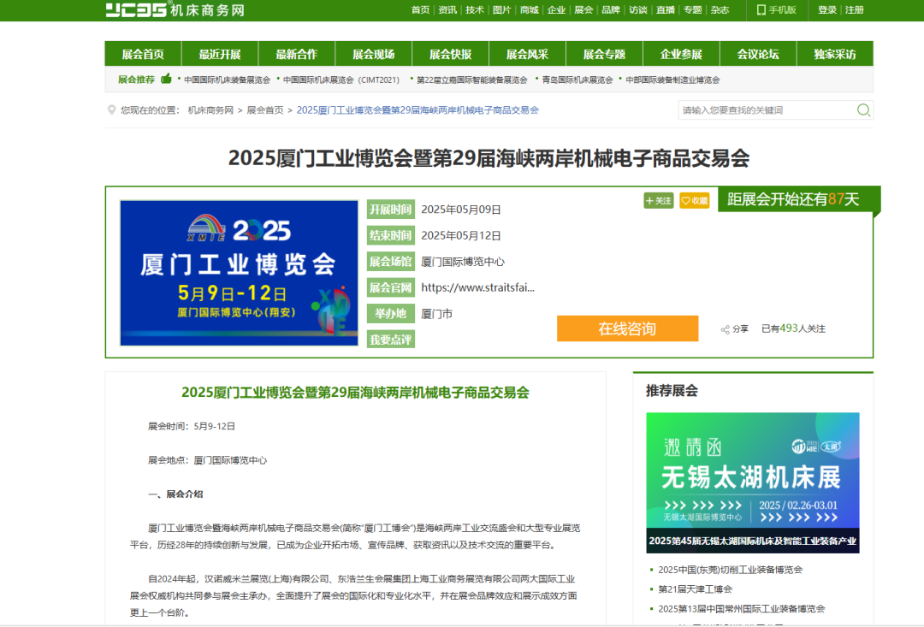This screenshot has width=924, height=627.
Task: Click 展会首页 in the breadcrumb
Action: tap(265, 110)
